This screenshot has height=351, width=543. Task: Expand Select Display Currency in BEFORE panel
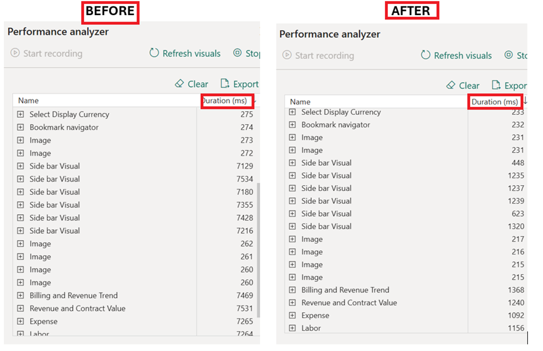[x=20, y=114]
